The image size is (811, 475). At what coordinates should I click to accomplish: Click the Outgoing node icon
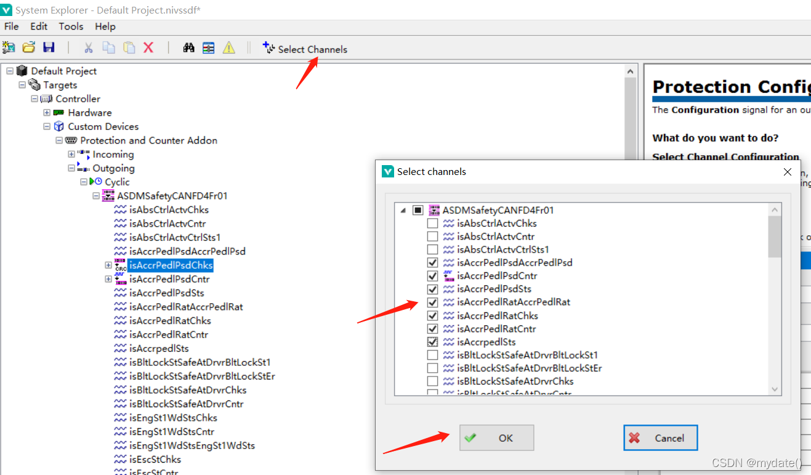(84, 168)
